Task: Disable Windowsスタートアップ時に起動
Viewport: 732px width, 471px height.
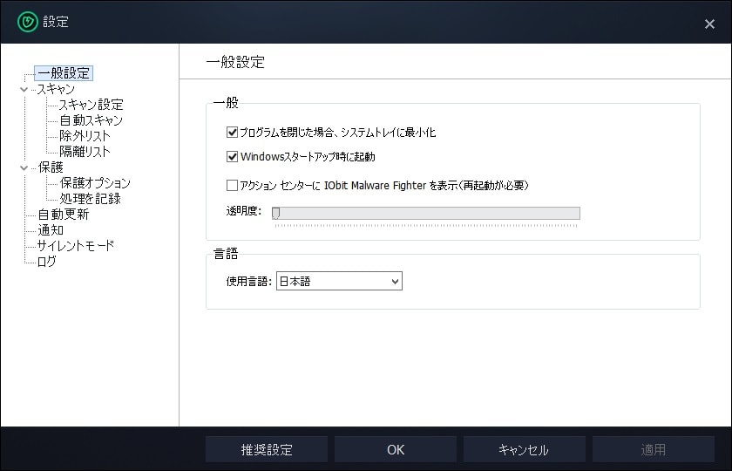Action: (x=232, y=156)
